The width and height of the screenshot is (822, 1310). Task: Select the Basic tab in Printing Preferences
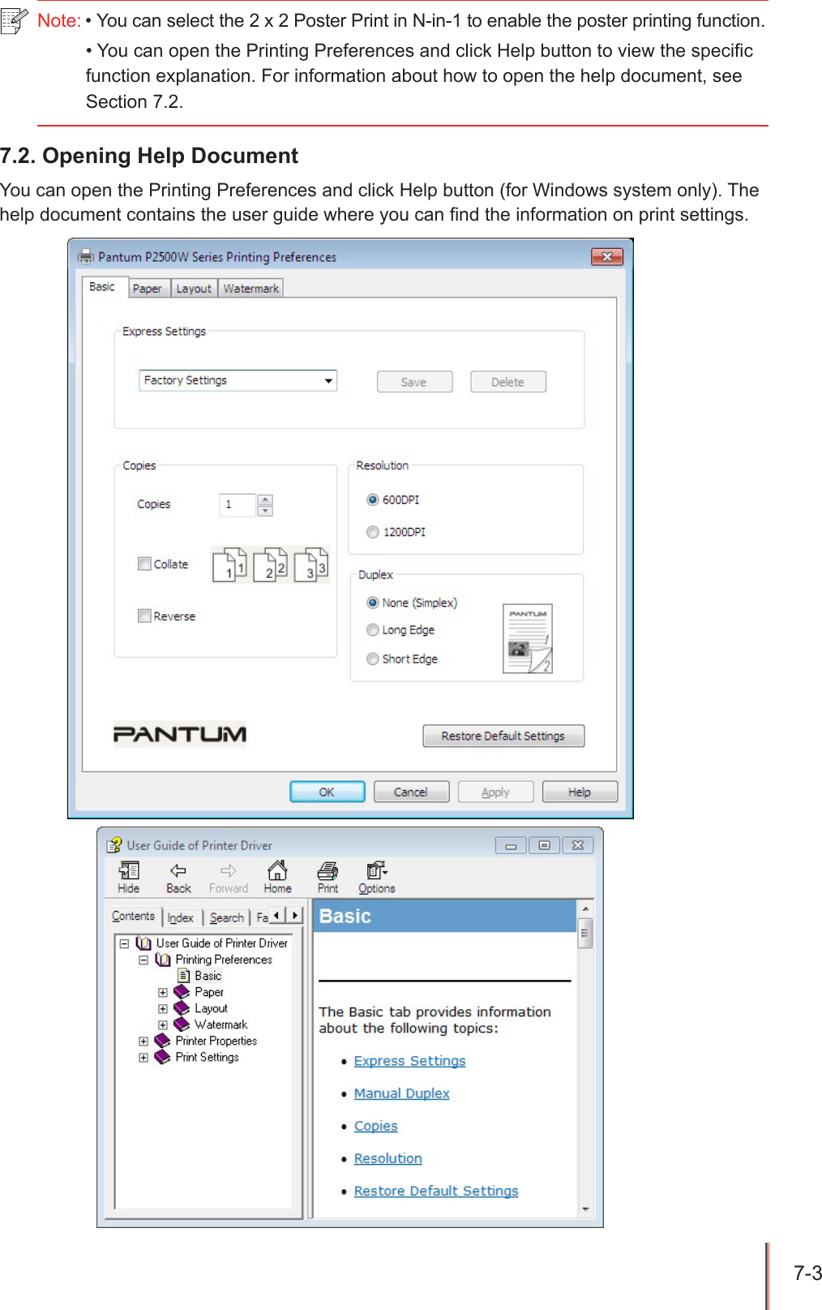[x=103, y=286]
